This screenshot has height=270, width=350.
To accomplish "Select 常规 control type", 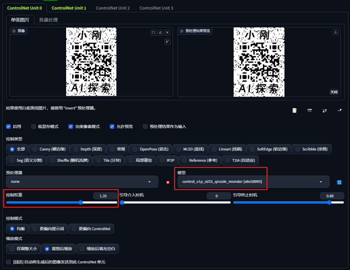I will point(117,149).
